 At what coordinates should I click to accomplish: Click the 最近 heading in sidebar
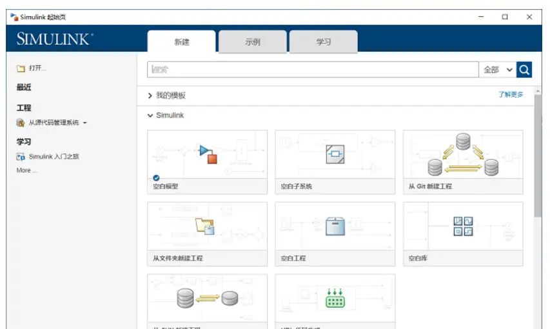[24, 87]
